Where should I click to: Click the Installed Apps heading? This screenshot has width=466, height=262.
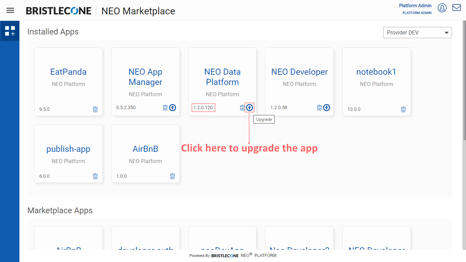click(53, 32)
